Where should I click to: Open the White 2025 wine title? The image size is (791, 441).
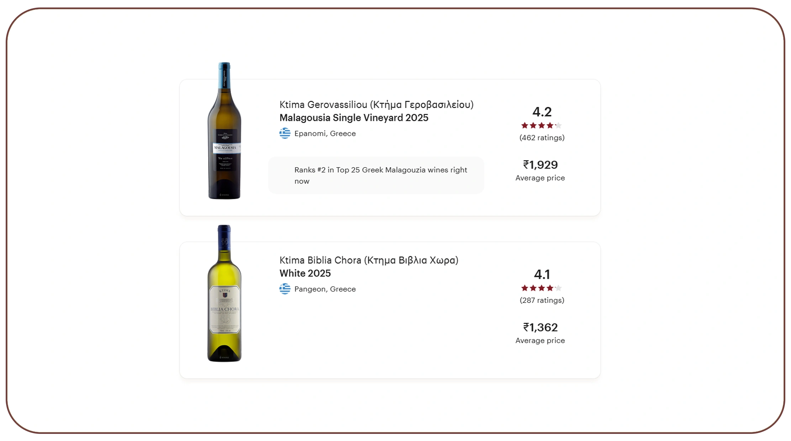tap(305, 273)
